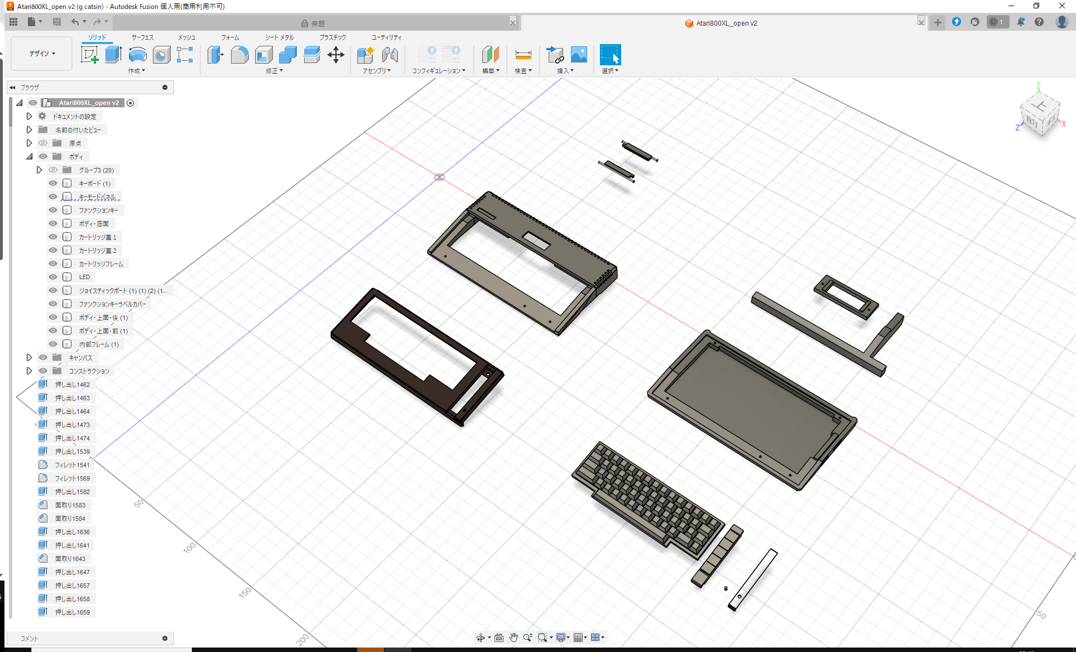The width and height of the screenshot is (1076, 652).
Task: Create a new component via assembly icon
Action: tap(366, 55)
